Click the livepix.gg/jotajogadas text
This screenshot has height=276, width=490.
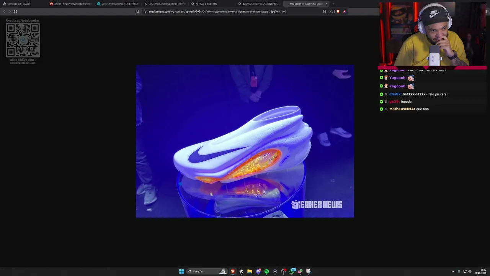(23, 20)
